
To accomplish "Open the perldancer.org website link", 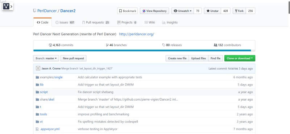I will tap(137, 34).
